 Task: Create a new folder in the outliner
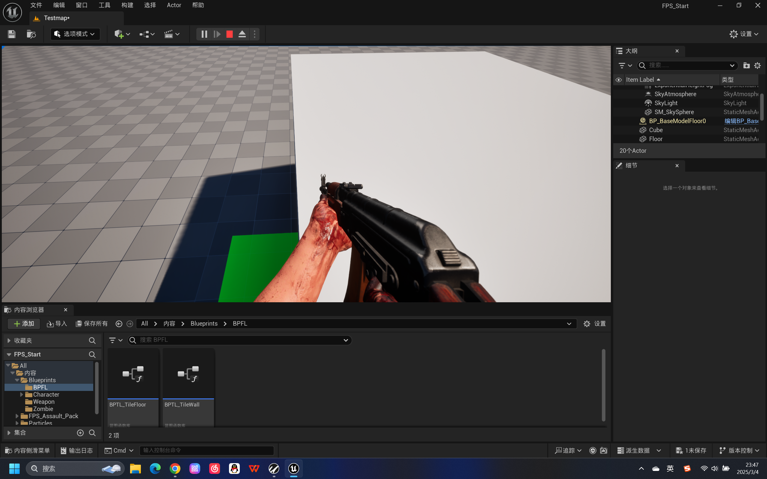tap(746, 65)
